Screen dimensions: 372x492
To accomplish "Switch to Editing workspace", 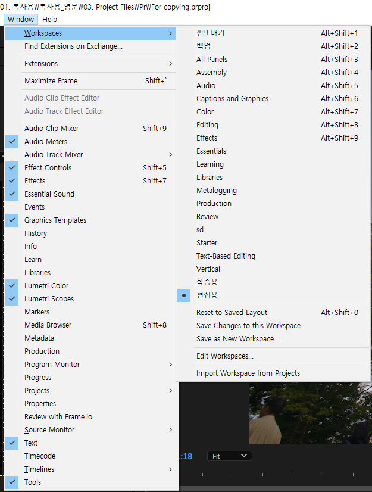I will (x=273, y=125).
